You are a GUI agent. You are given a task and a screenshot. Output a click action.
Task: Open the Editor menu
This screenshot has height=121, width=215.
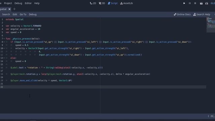(x=28, y=3)
